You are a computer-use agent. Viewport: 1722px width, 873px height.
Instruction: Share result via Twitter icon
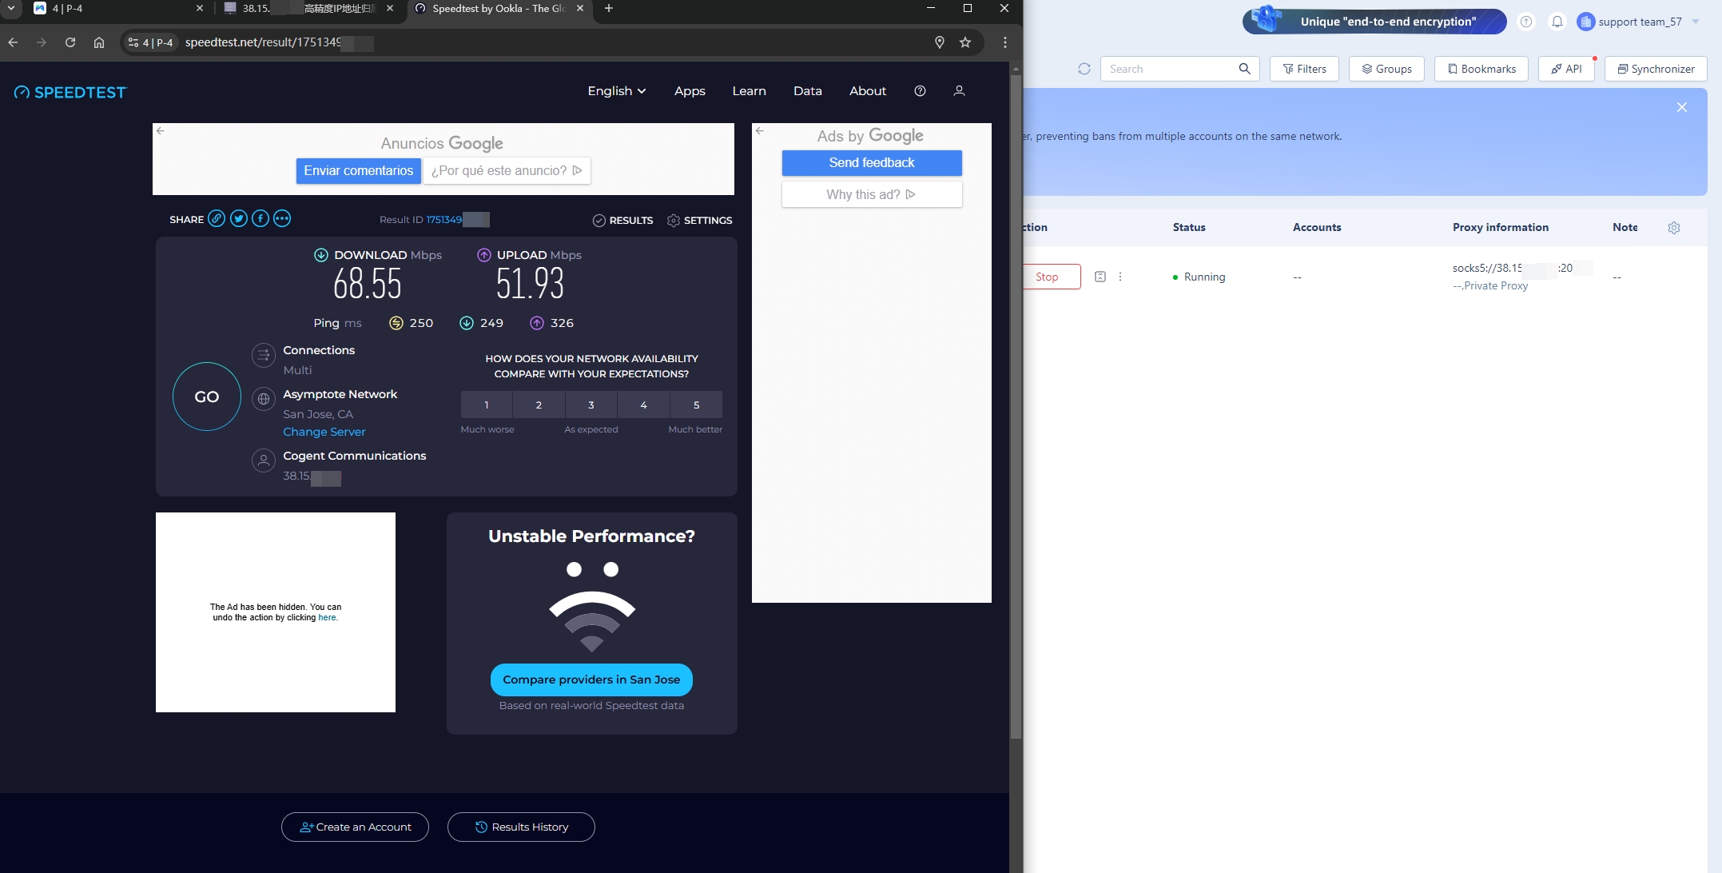click(238, 219)
